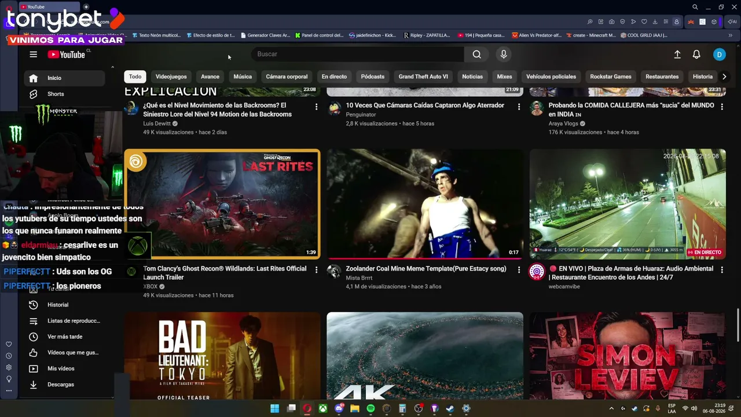Open the account avatar menu
This screenshot has height=417, width=741.
tap(719, 54)
